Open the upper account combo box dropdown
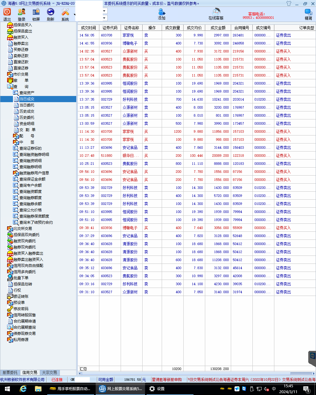 (105, 11)
